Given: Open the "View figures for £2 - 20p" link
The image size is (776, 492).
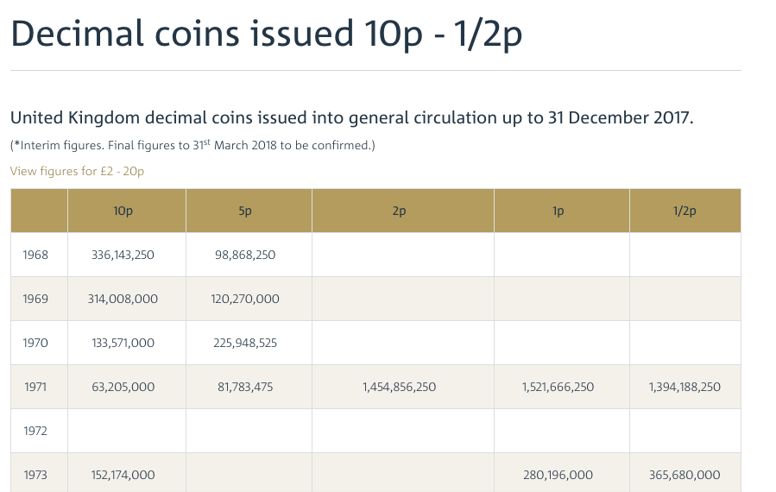Looking at the screenshot, I should pos(77,171).
